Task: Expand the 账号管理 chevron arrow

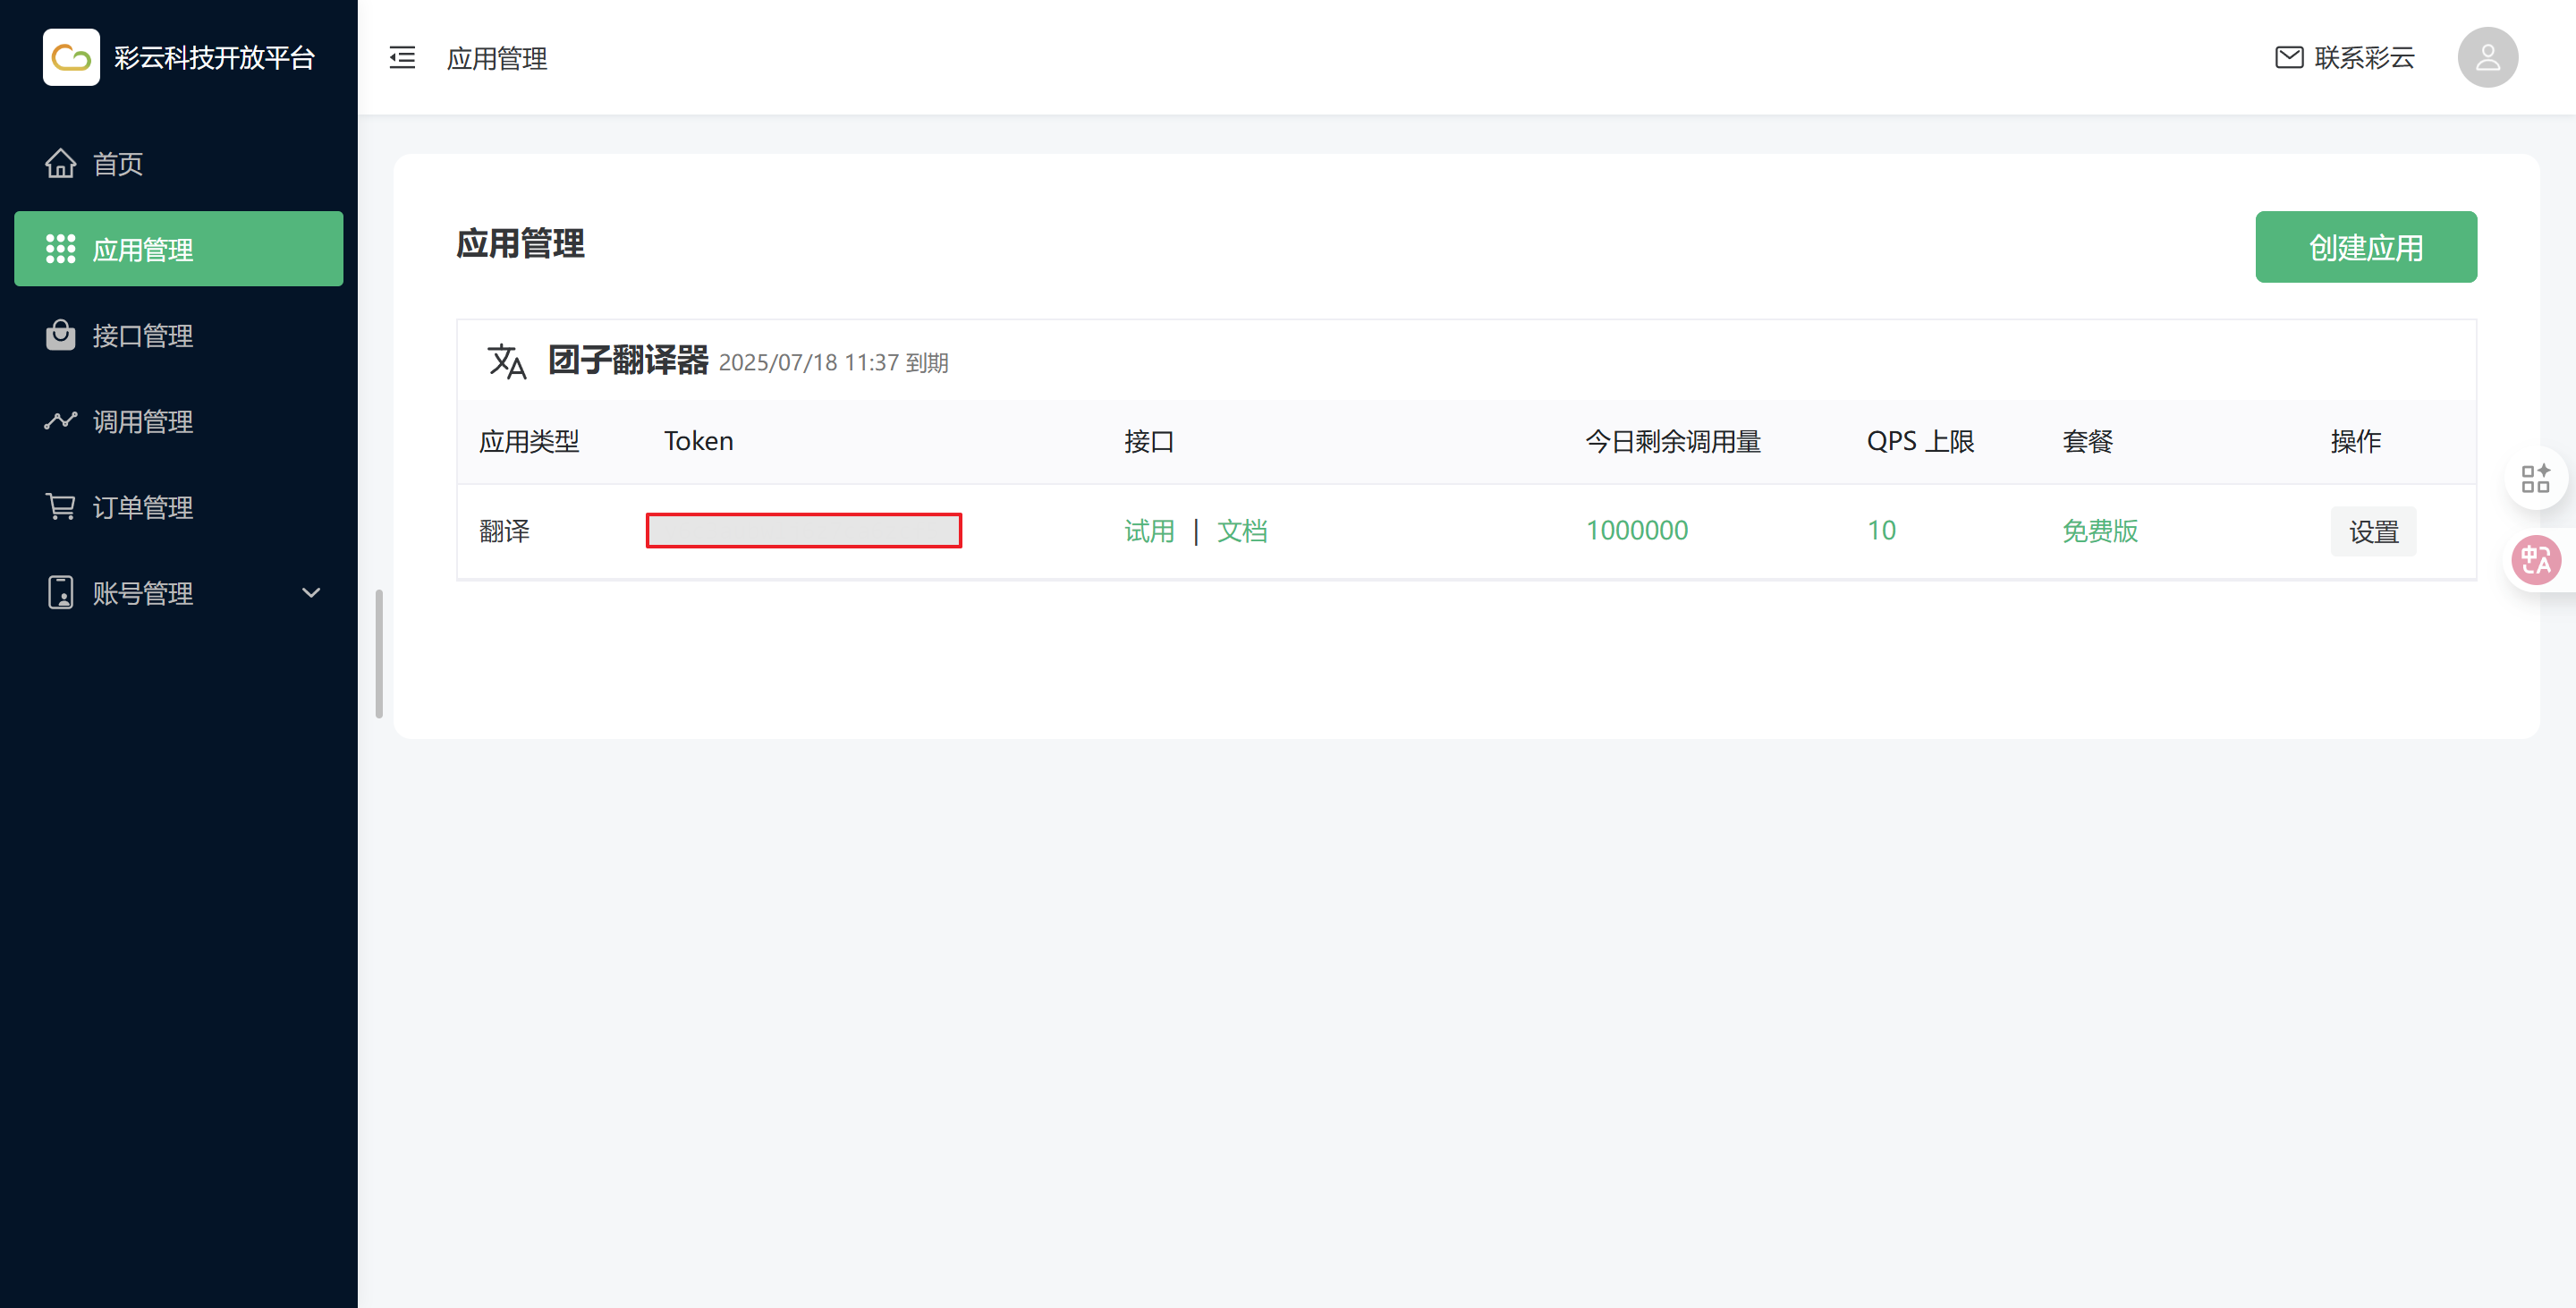Action: [x=311, y=592]
